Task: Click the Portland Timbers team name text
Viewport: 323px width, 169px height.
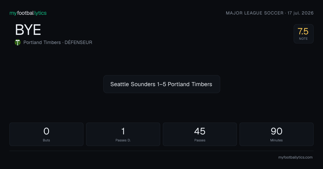Action: (x=42, y=42)
